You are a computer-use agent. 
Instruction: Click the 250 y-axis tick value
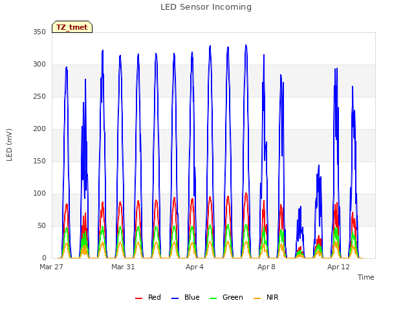pos(39,97)
